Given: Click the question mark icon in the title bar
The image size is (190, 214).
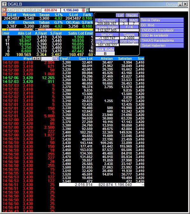Looking at the screenshot, I should click(4, 4).
